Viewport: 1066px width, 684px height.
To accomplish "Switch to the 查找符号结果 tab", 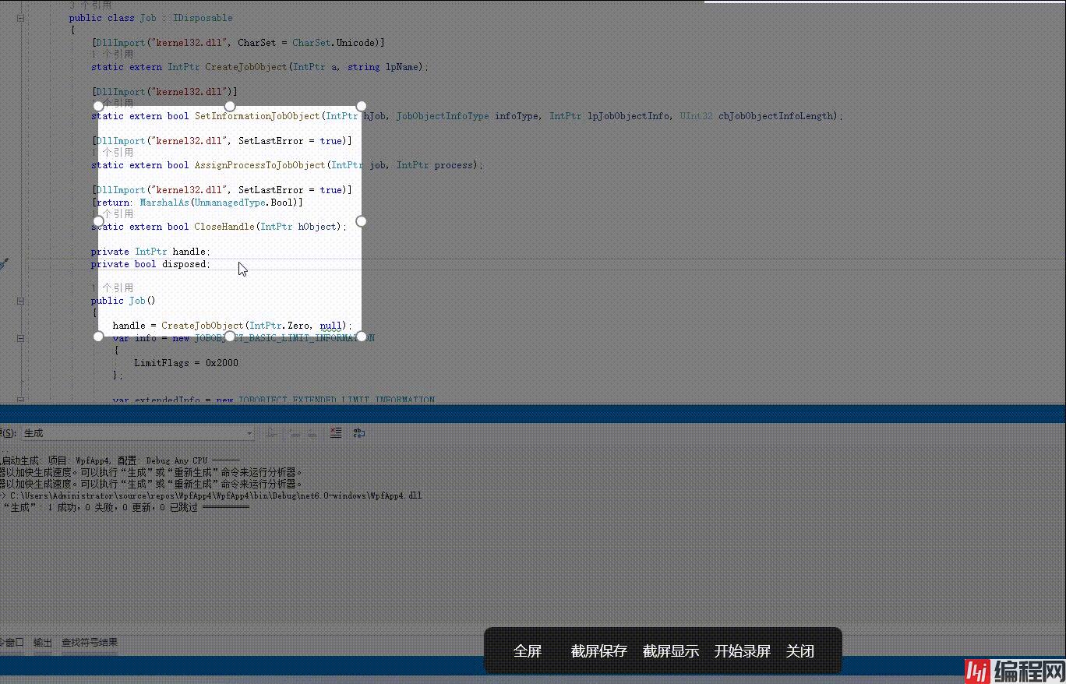I will (90, 643).
